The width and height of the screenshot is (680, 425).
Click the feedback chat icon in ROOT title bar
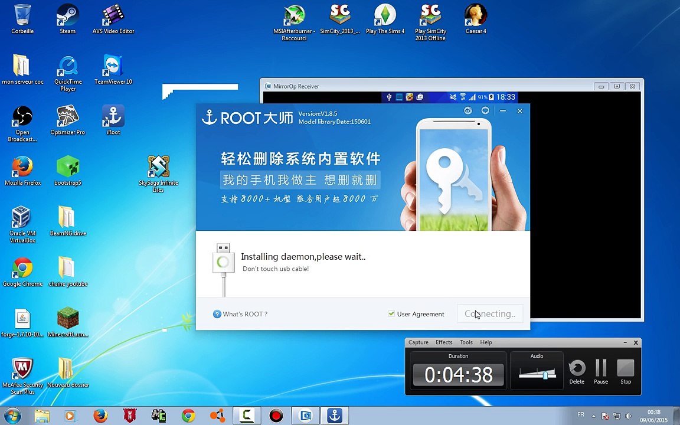tap(485, 110)
